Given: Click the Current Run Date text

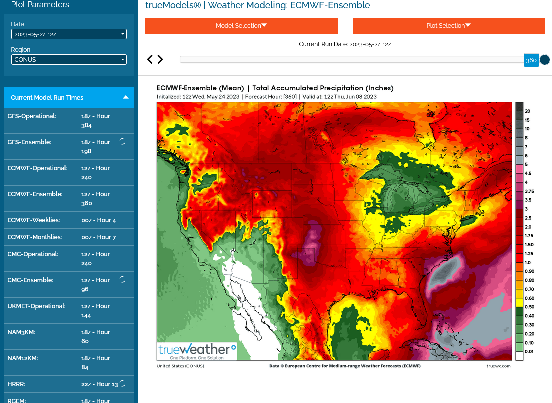Looking at the screenshot, I should click(345, 44).
